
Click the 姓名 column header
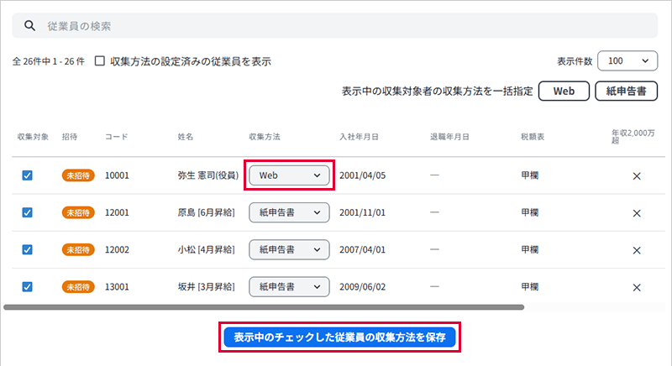(186, 136)
